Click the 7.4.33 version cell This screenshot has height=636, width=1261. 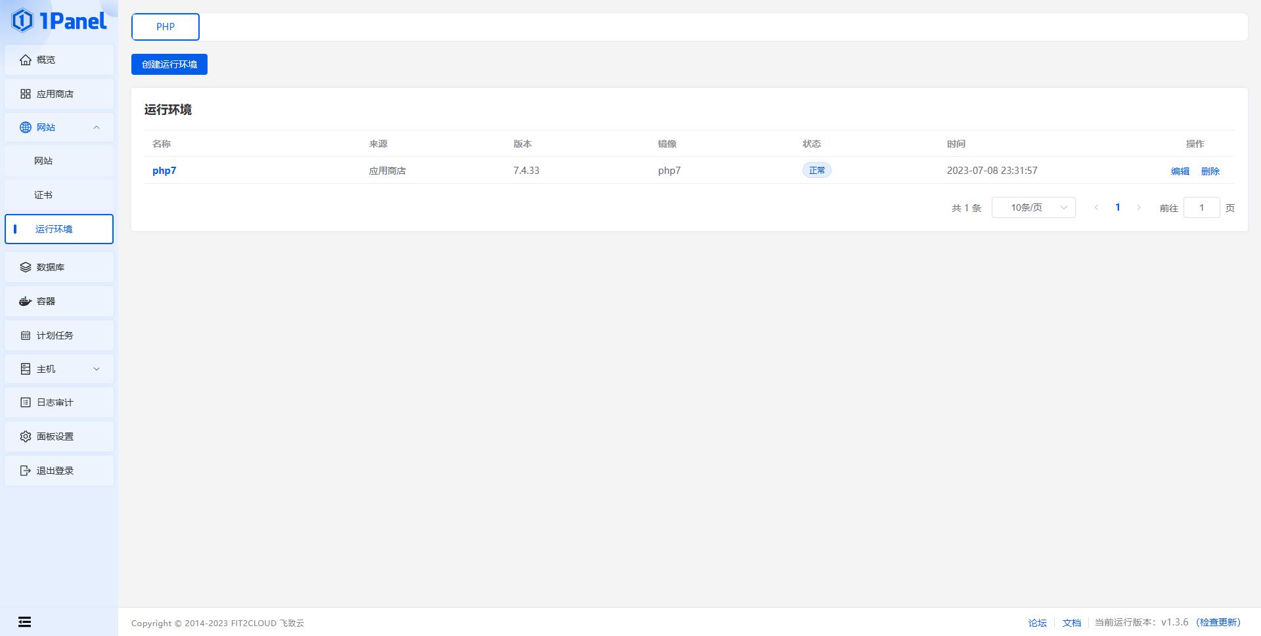tap(526, 171)
